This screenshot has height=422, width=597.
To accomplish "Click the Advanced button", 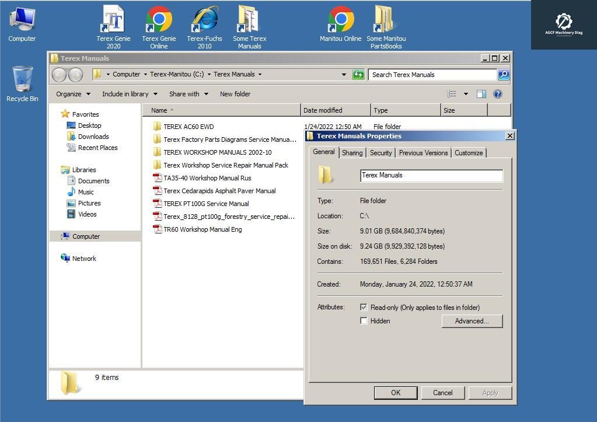I will pos(472,320).
